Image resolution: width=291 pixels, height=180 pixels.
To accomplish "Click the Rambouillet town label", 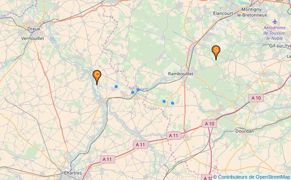I will tap(180, 74).
